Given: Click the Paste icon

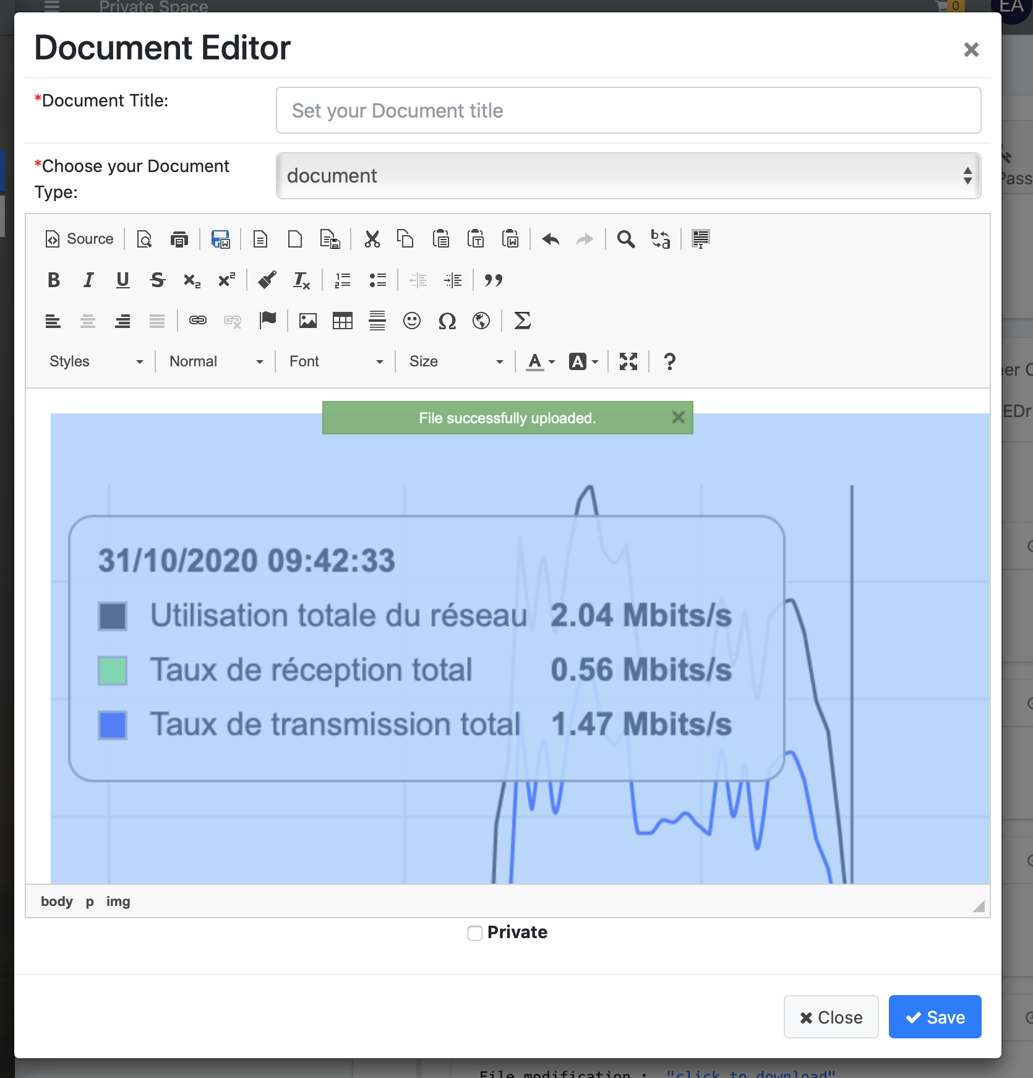Looking at the screenshot, I should tap(441, 239).
